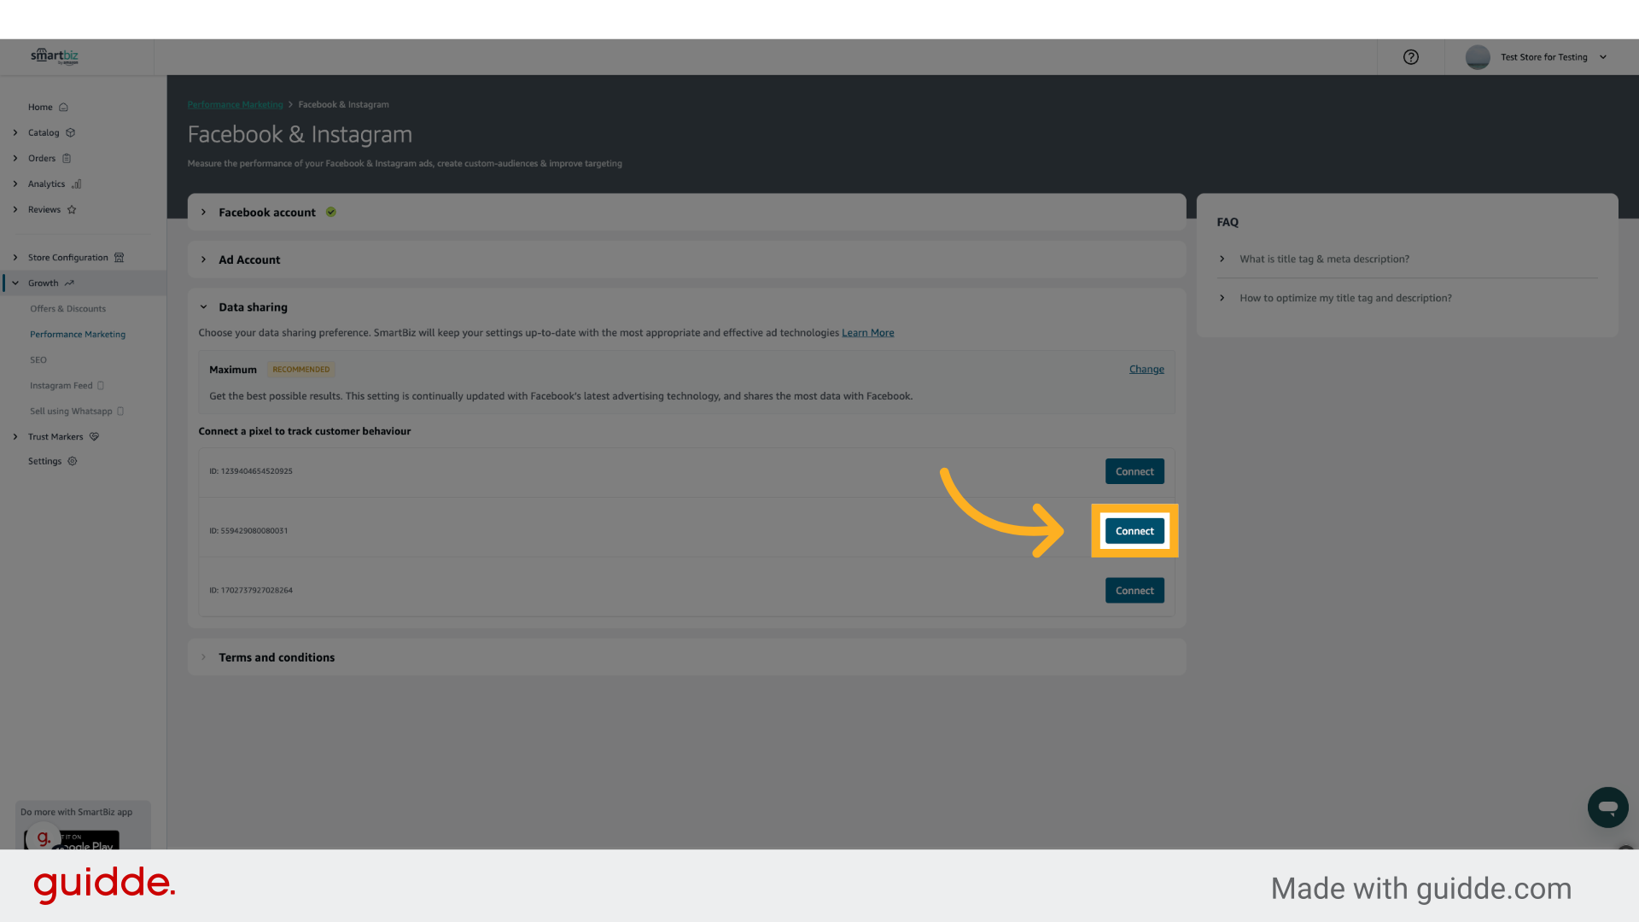Click the Growth menu label
The width and height of the screenshot is (1639, 922).
click(43, 283)
